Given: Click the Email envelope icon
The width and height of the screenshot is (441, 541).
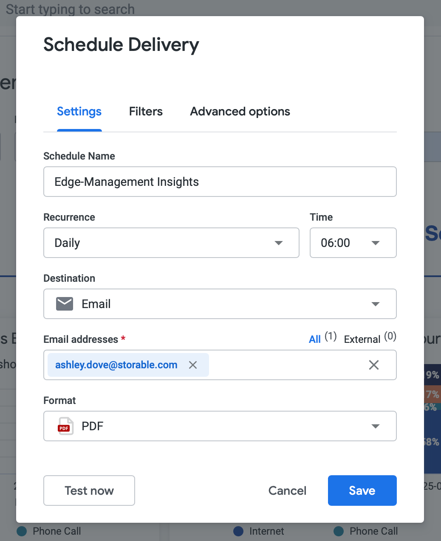Looking at the screenshot, I should [x=65, y=304].
